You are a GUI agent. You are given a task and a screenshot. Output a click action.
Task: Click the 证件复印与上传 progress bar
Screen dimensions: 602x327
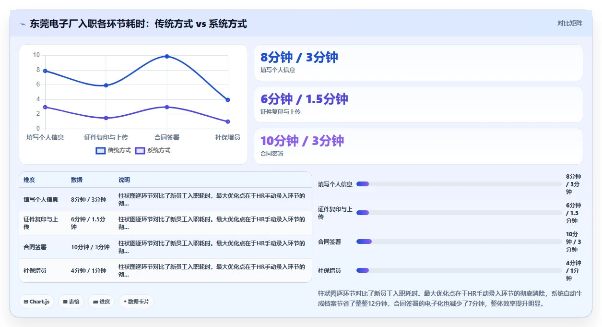(459, 213)
